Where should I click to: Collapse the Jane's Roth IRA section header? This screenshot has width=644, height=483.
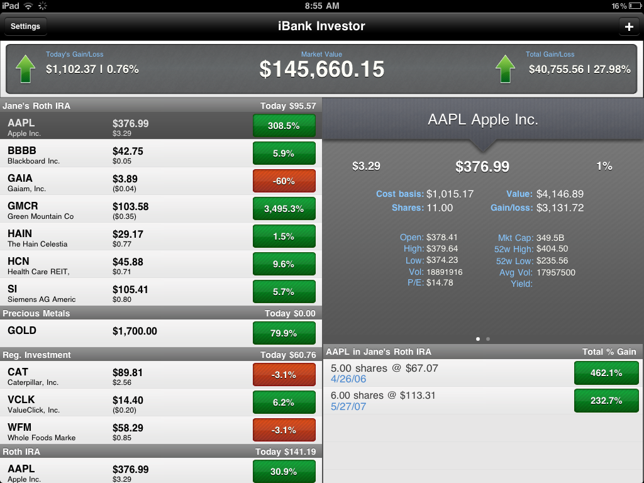click(x=161, y=106)
